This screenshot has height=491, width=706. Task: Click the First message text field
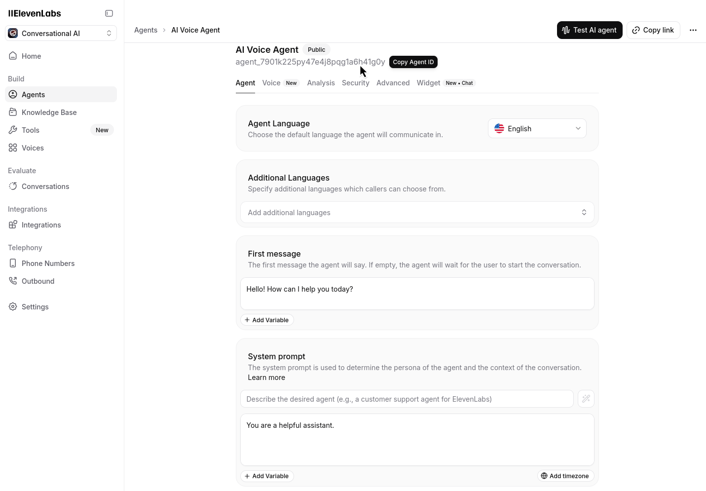[417, 294]
